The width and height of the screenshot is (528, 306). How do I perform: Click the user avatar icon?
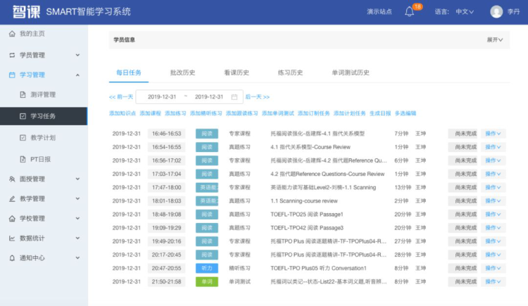(496, 12)
